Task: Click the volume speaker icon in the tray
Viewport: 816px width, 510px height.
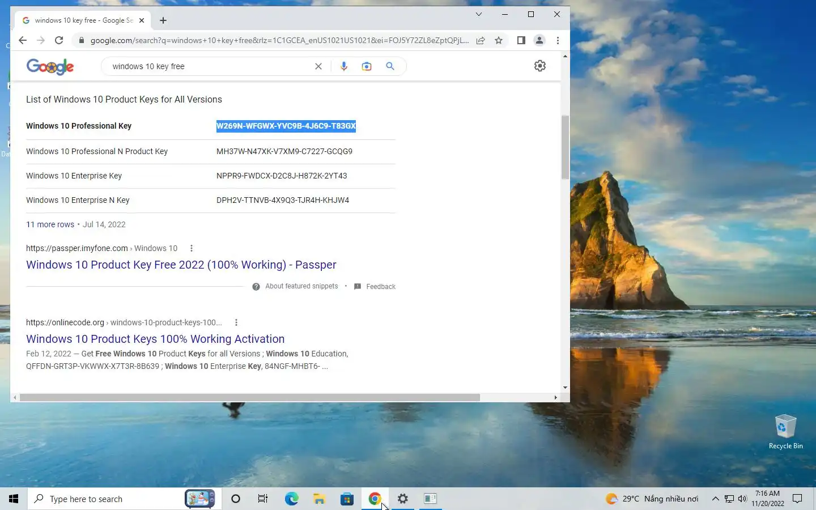Action: [x=742, y=499]
